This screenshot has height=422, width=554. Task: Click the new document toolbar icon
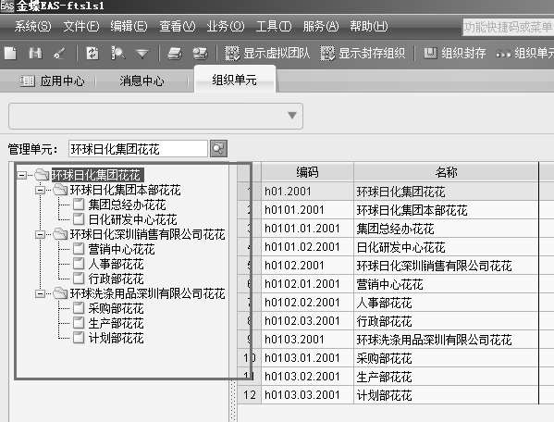pyautogui.click(x=10, y=54)
